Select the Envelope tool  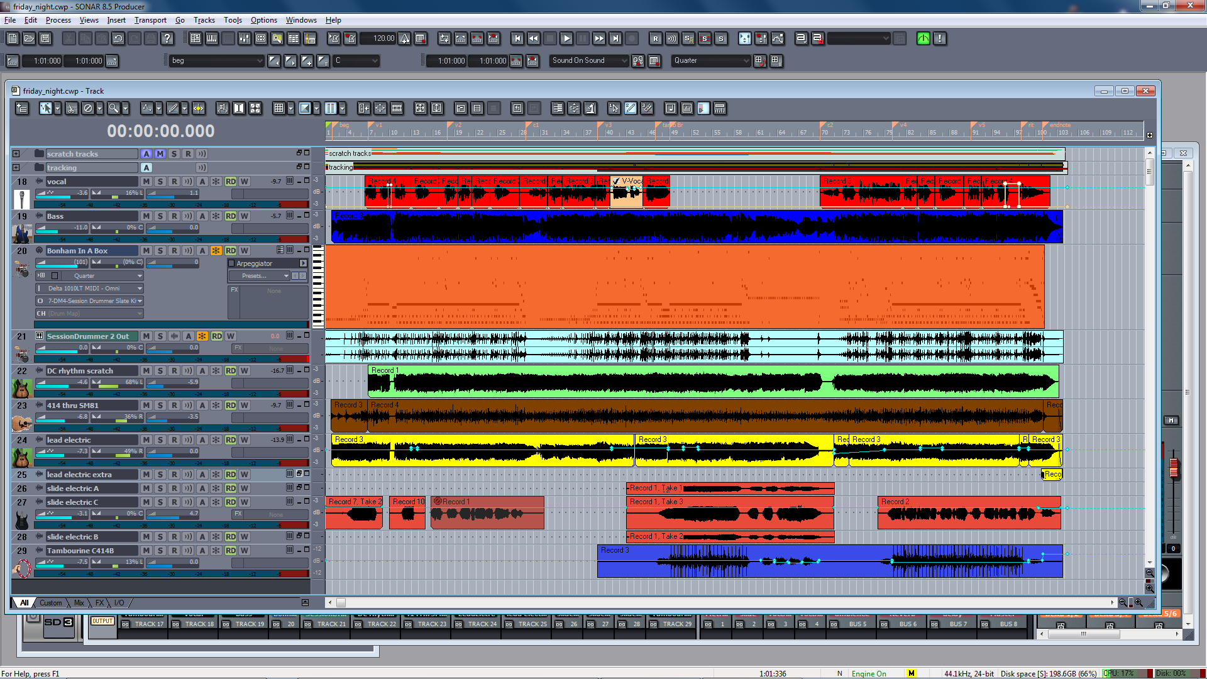[147, 108]
